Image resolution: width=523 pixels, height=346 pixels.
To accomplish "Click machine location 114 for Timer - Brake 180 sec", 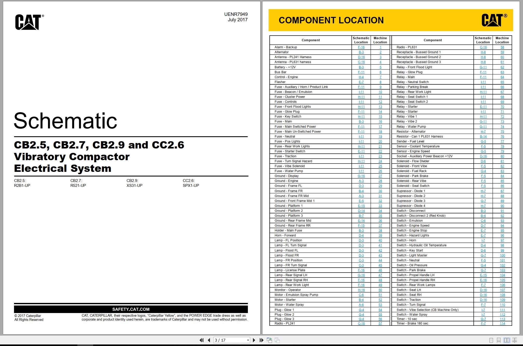I will (x=502, y=323).
